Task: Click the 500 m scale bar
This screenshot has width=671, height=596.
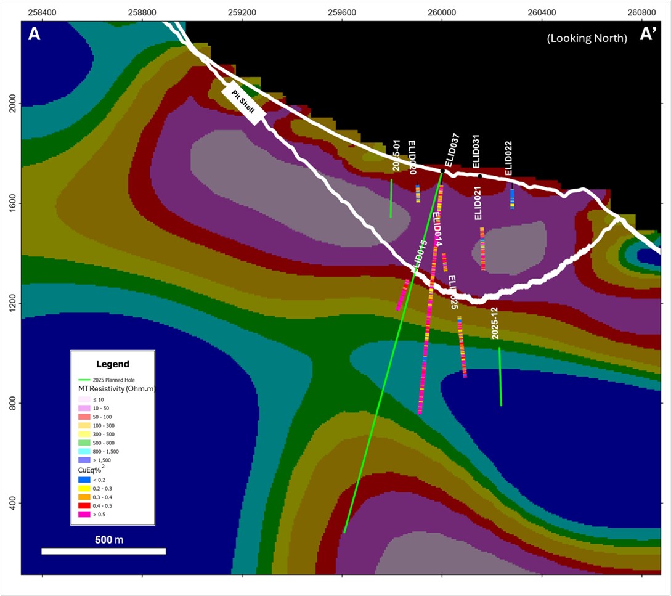Action: 104,551
